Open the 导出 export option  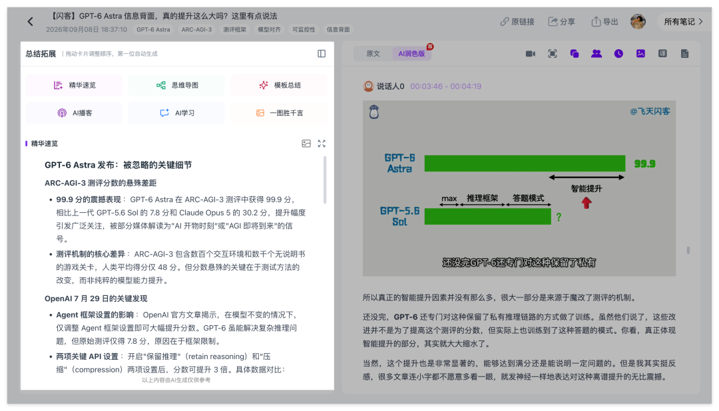coord(604,21)
